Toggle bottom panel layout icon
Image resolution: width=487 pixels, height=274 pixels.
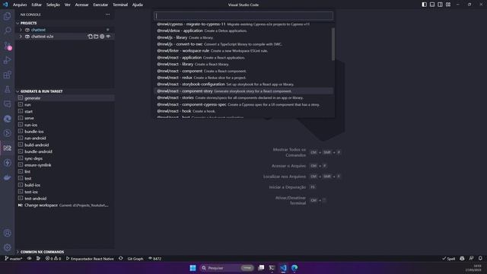[x=432, y=5]
